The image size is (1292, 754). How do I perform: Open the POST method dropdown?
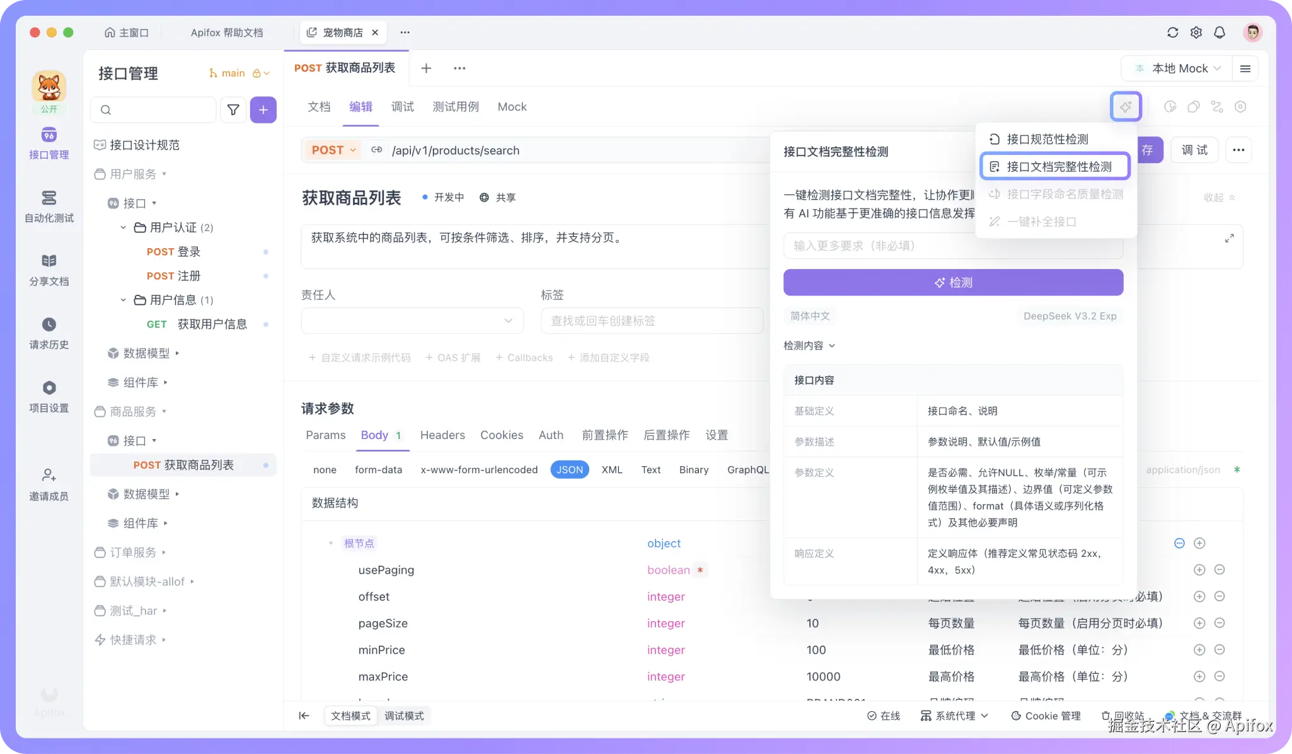tap(333, 150)
